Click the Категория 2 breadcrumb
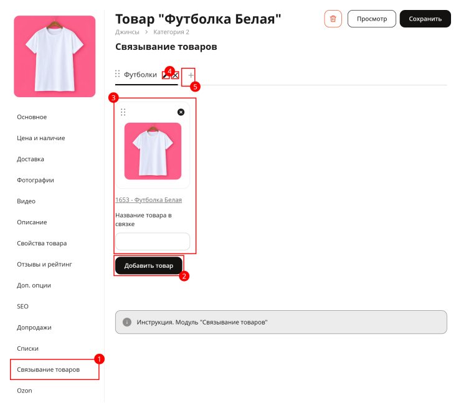The width and height of the screenshot is (461, 403). 171,32
